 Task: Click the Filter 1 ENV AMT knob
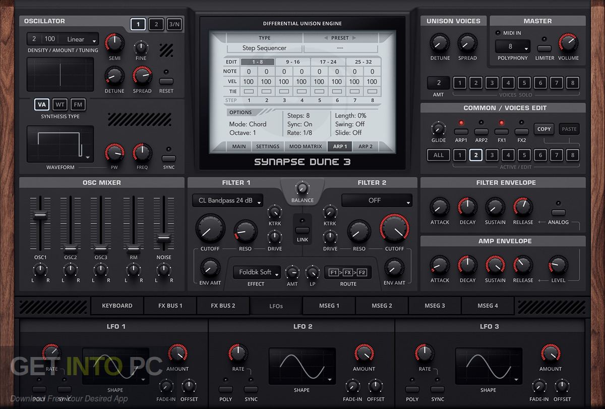click(210, 268)
